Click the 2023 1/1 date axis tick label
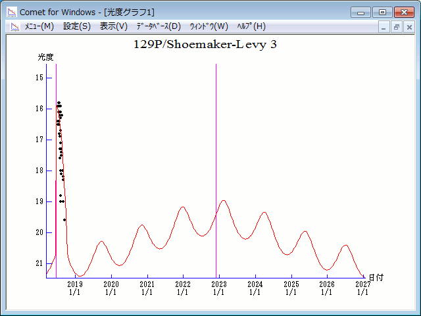This screenshot has height=316, width=421. (219, 288)
